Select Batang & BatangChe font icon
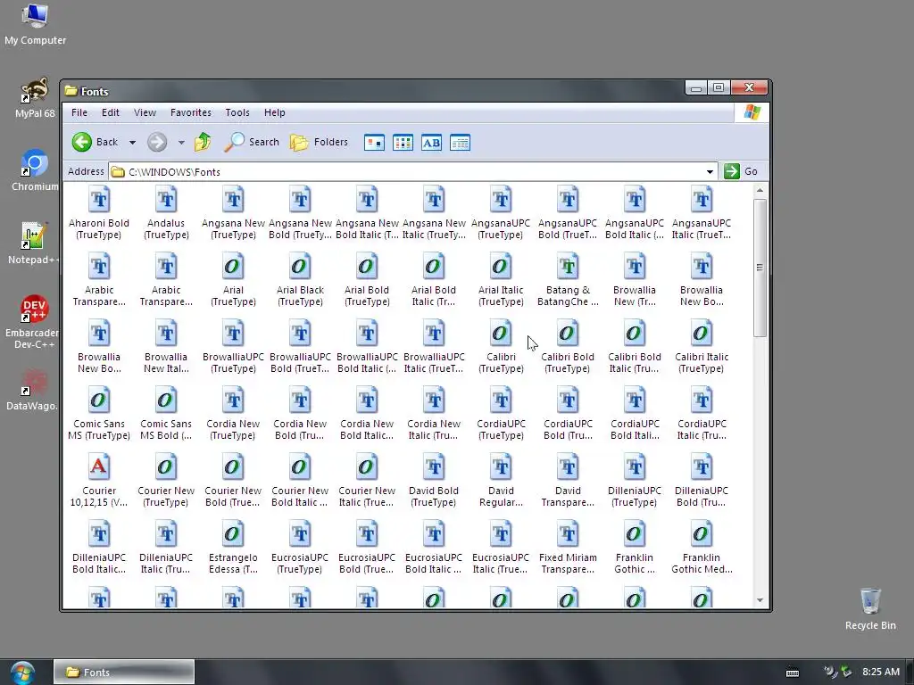The width and height of the screenshot is (914, 685). (x=568, y=267)
